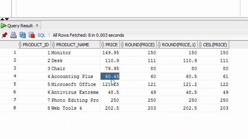Select the Desk product name cell
248x139 pixels.
click(x=76, y=61)
